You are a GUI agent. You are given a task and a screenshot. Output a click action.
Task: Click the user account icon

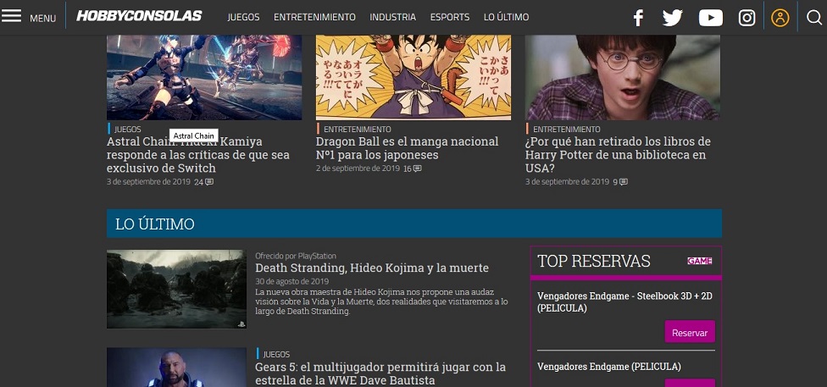point(780,18)
